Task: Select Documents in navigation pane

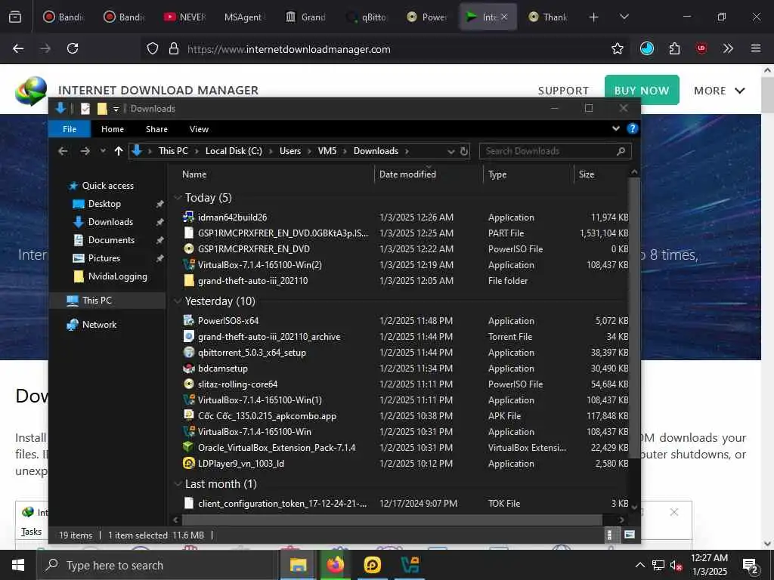Action: point(111,240)
